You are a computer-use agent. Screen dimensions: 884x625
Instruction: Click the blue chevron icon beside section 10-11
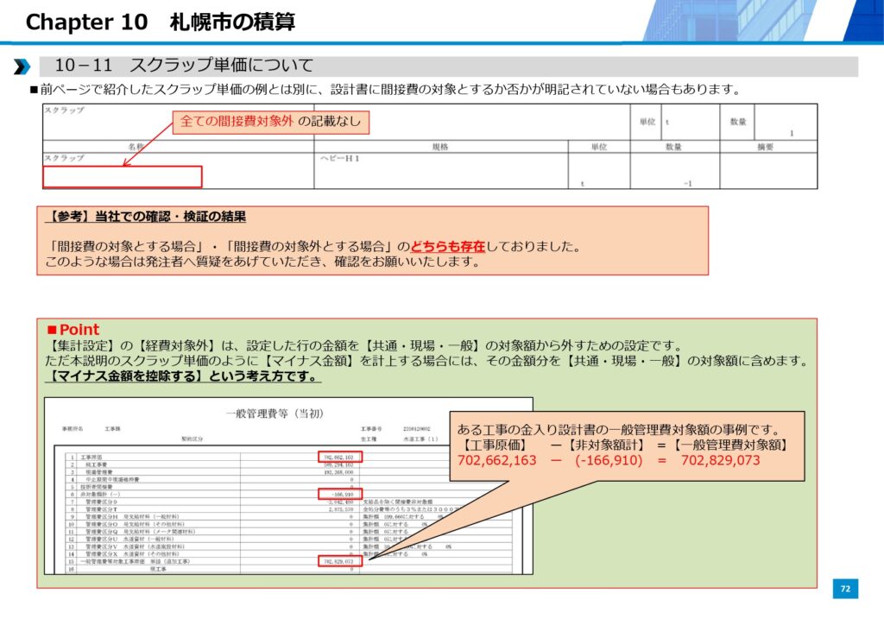pos(22,66)
